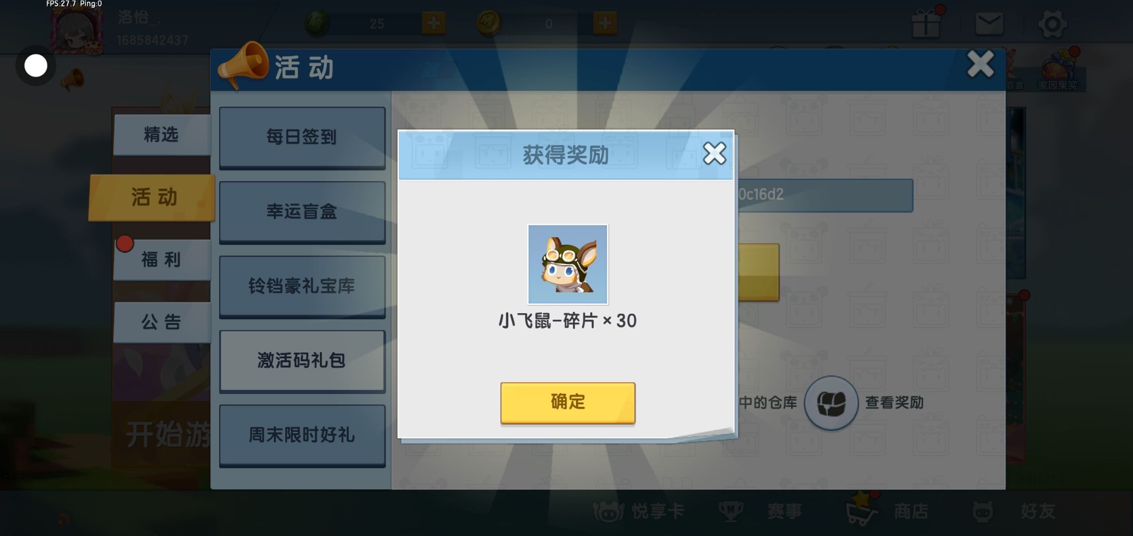Switch to the 精选 tab
Screen dimensions: 1133x536
162,134
